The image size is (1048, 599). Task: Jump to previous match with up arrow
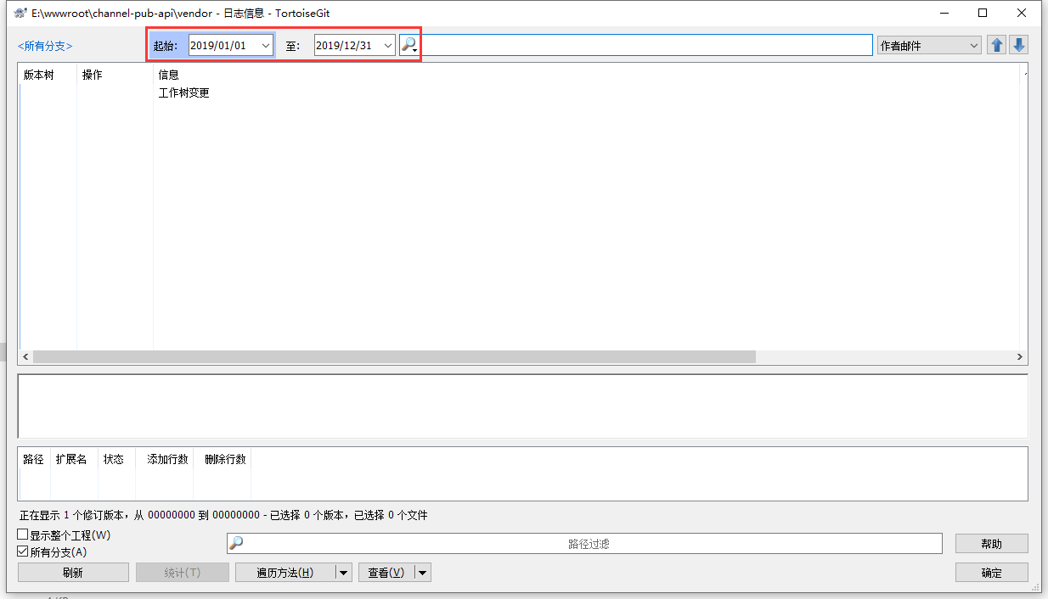pos(997,45)
